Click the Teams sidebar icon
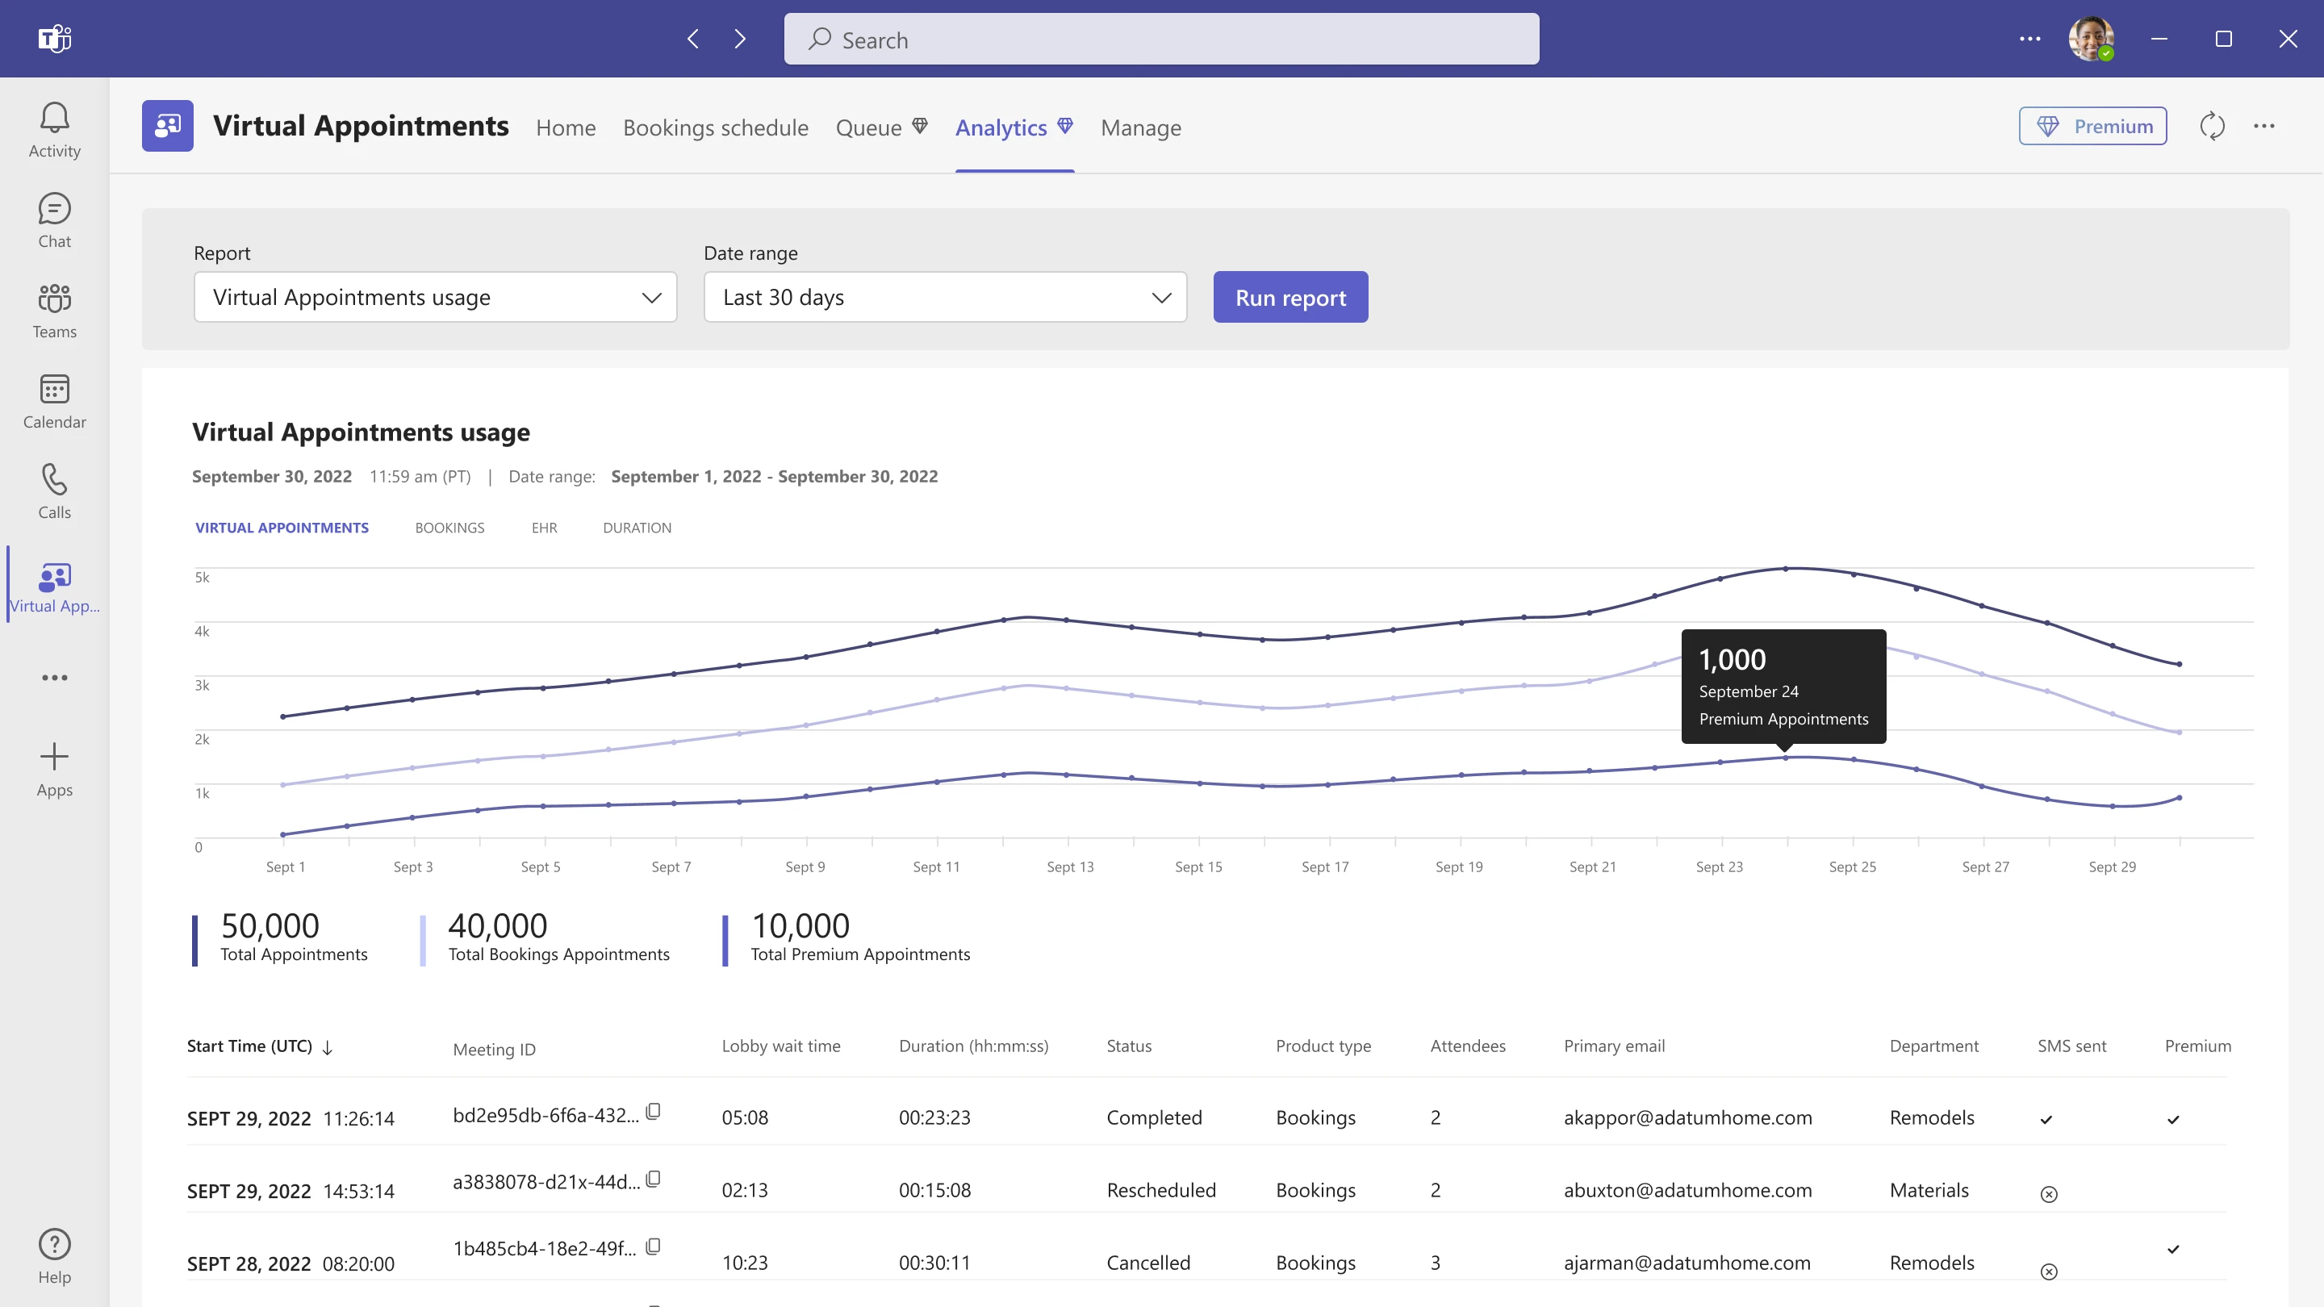 click(x=54, y=311)
